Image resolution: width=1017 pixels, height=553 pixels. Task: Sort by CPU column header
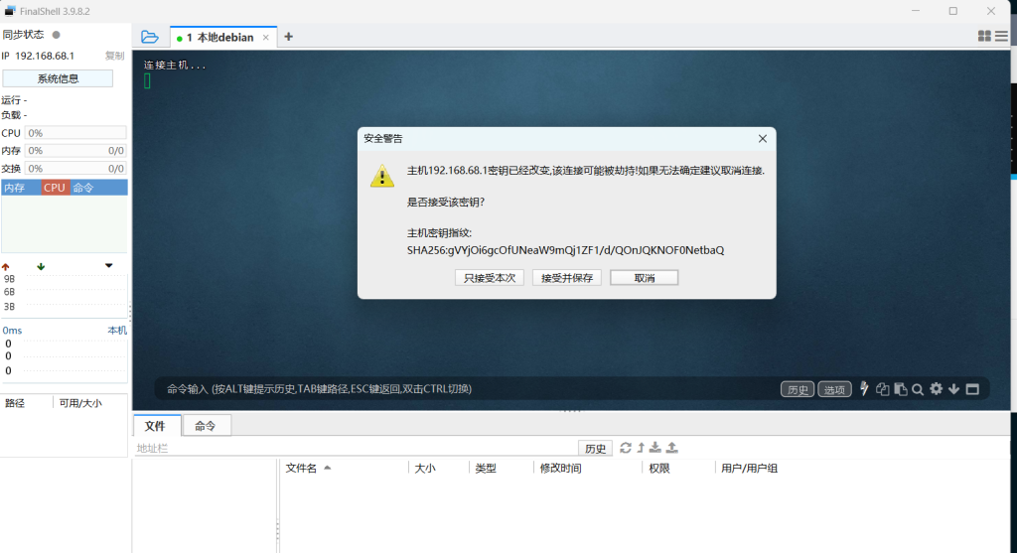coord(55,188)
